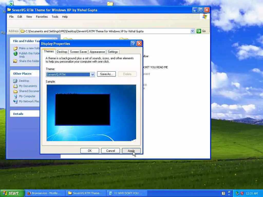Click the help question mark button in Display Properties
Image resolution: width=263 pixels, height=197 pixels.
[133, 44]
